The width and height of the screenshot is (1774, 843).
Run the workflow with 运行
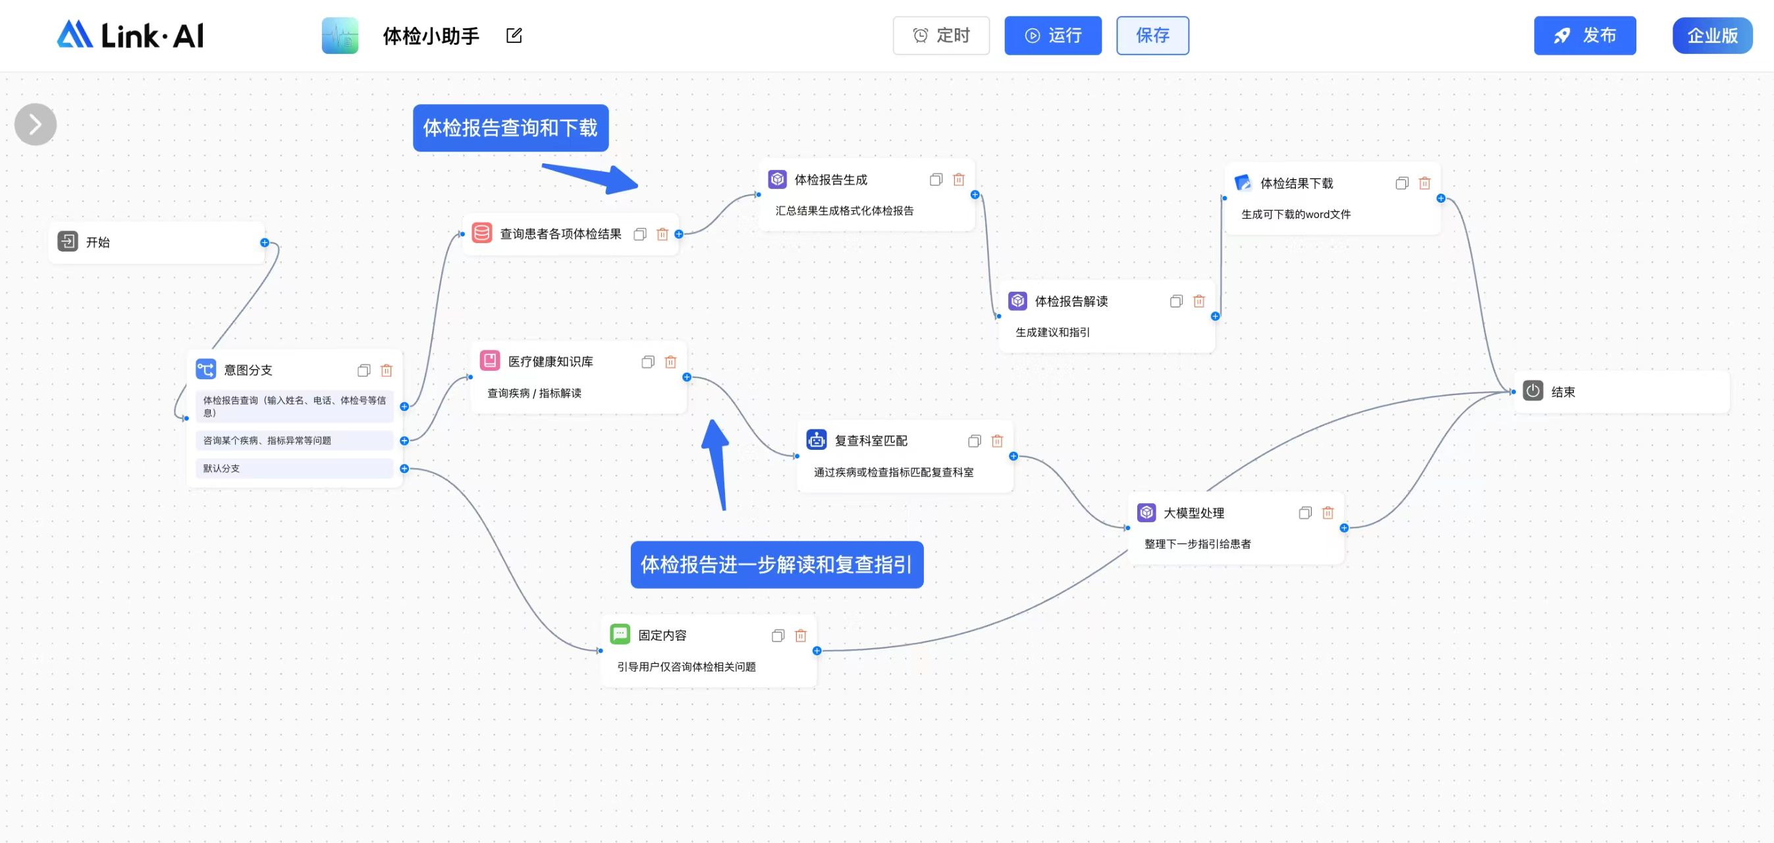tap(1053, 35)
